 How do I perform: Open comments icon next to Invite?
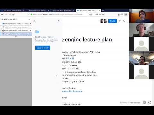point(124,21)
